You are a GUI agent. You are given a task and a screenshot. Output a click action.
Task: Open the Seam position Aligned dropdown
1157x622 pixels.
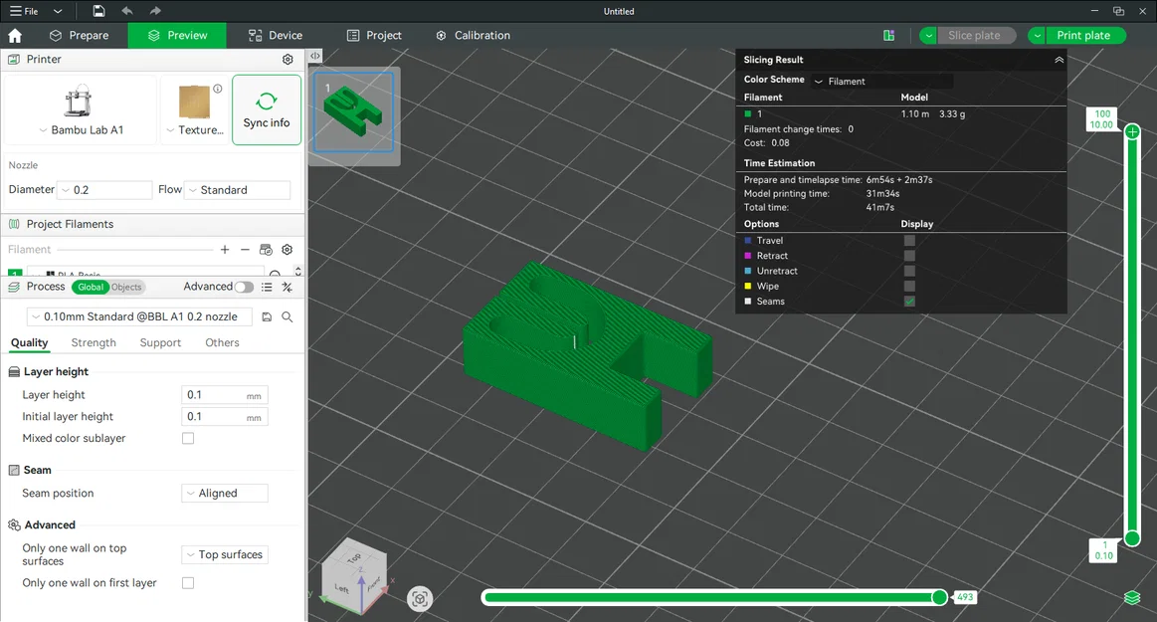click(x=224, y=493)
